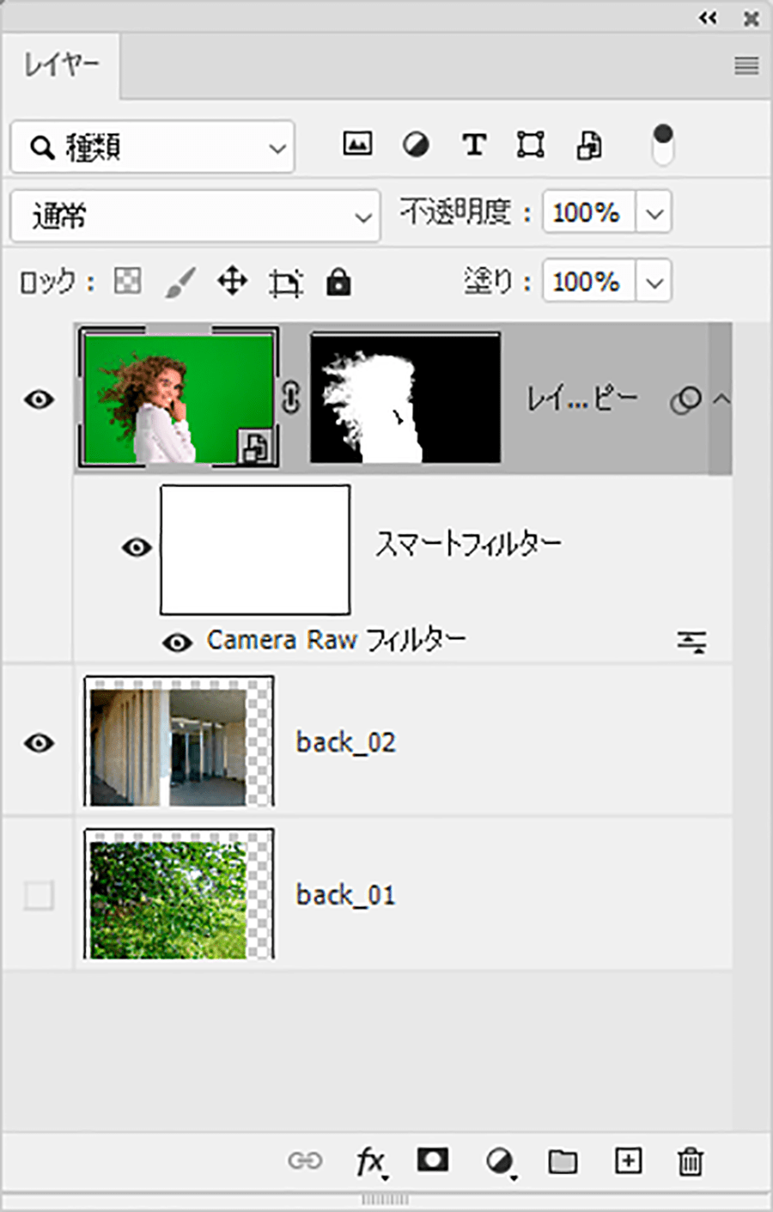This screenshot has width=773, height=1212.
Task: Open the 種類 filter type dropdown
Action: click(153, 147)
